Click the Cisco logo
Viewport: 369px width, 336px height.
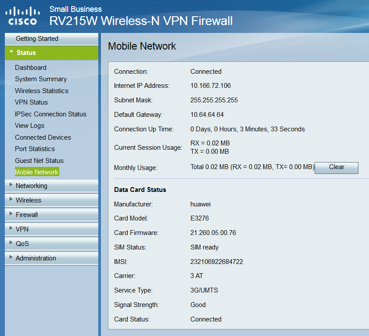click(x=22, y=16)
